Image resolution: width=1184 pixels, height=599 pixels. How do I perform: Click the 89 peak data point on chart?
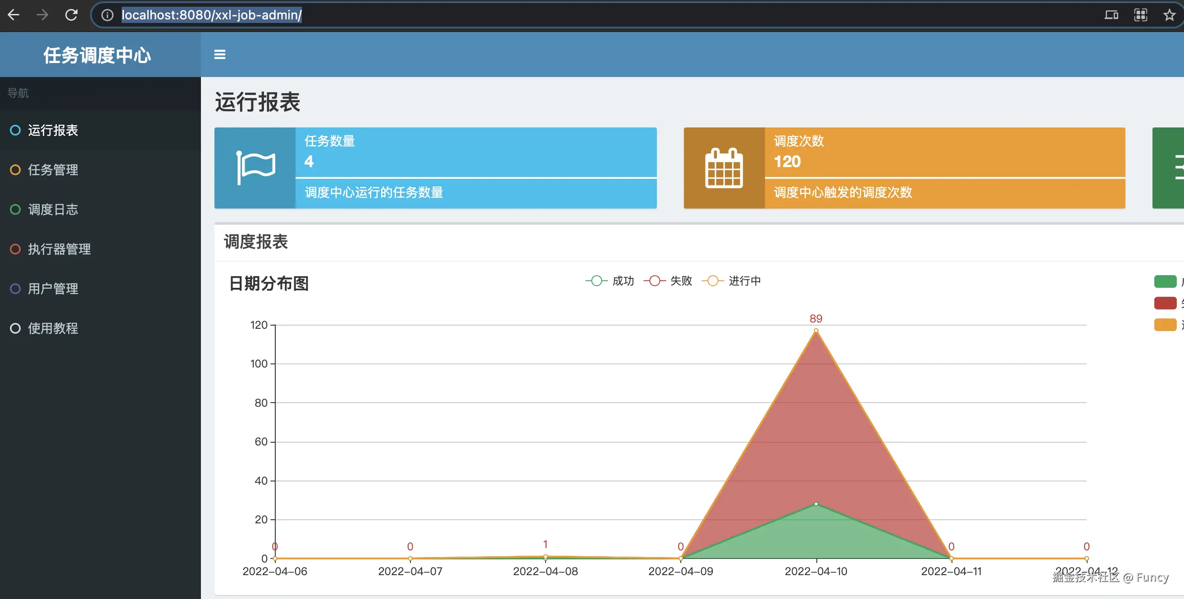(x=816, y=331)
